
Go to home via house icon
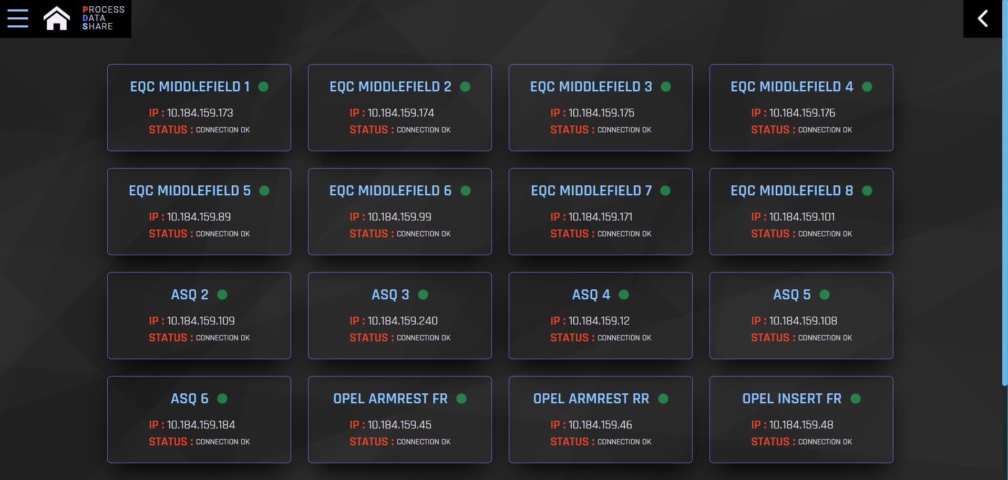coord(56,18)
